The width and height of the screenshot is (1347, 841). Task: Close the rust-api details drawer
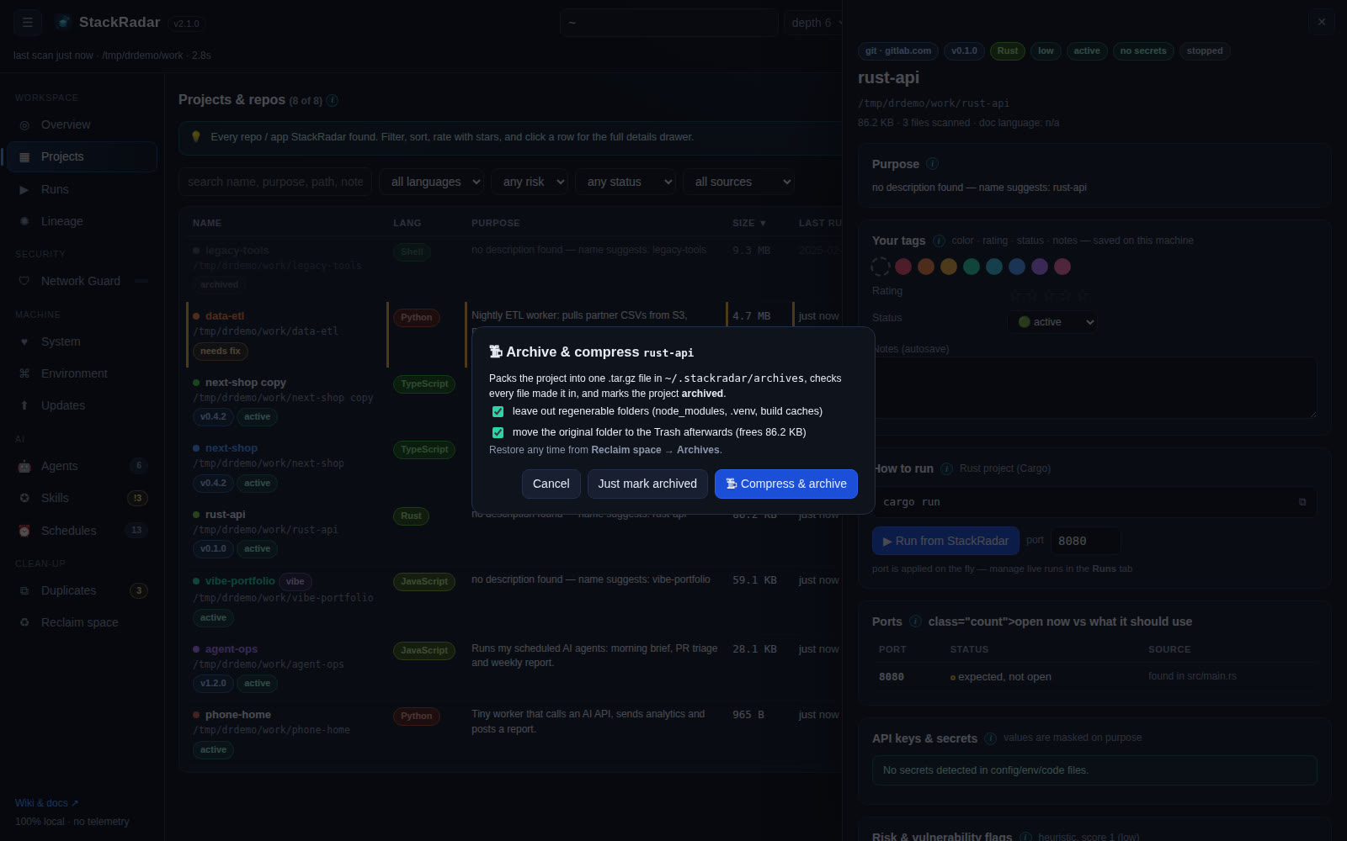(1322, 23)
